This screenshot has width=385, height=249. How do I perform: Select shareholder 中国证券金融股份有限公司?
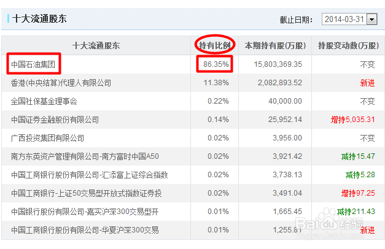[x=55, y=120]
